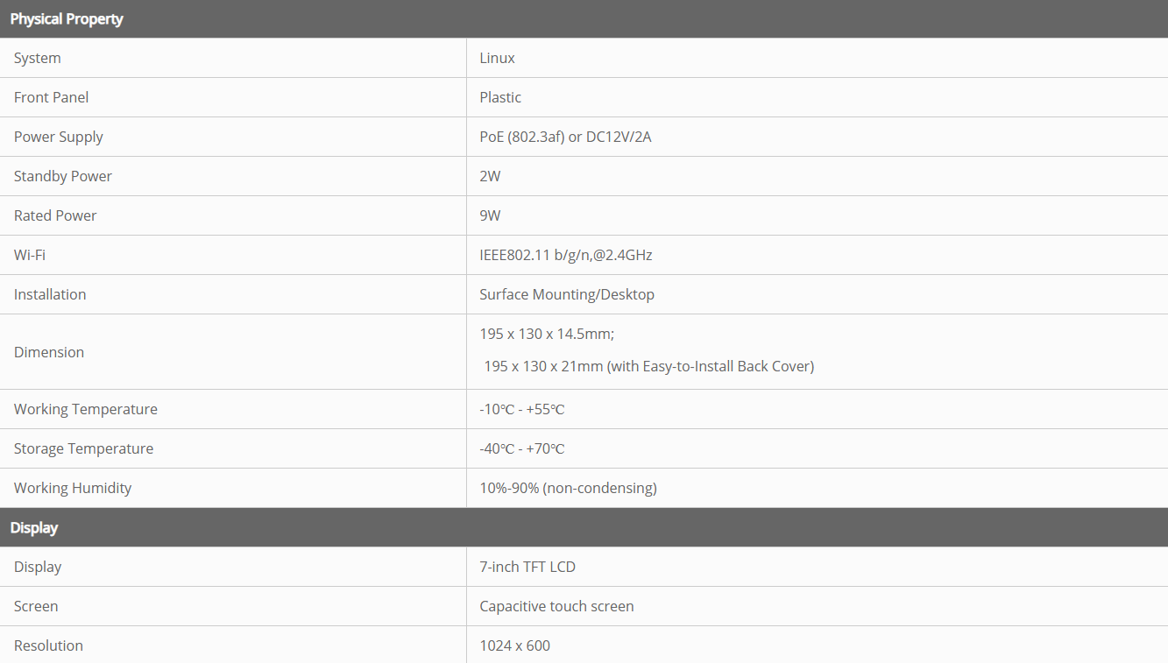Click the Power Supply label
1168x663 pixels.
click(59, 137)
